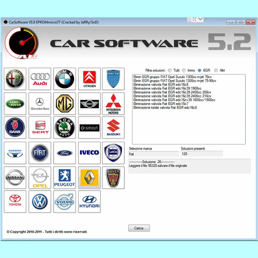This screenshot has height=258, width=258.
Task: Minimize the CarSoftware window
Action: [x=231, y=22]
